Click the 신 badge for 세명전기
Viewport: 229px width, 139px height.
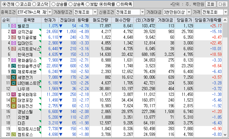[14, 77]
